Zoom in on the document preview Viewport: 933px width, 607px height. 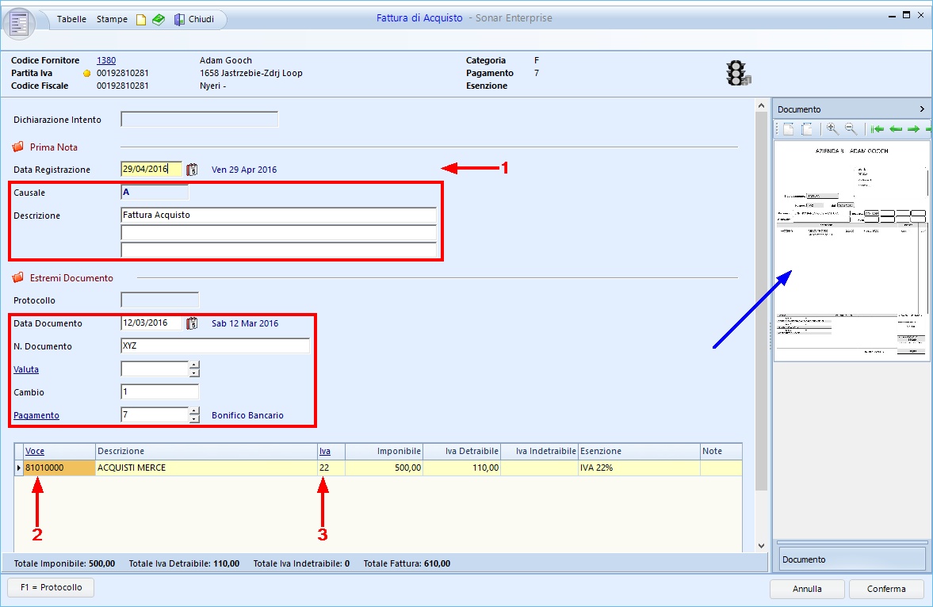832,129
